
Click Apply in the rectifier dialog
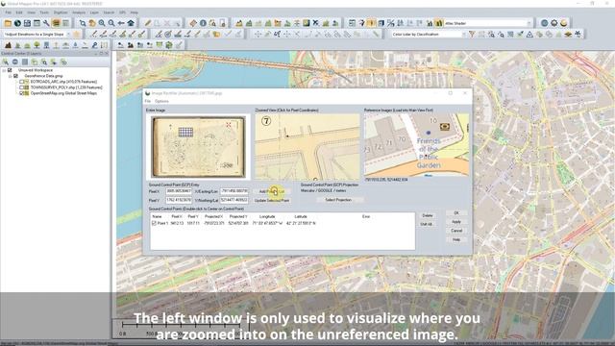pyautogui.click(x=456, y=222)
